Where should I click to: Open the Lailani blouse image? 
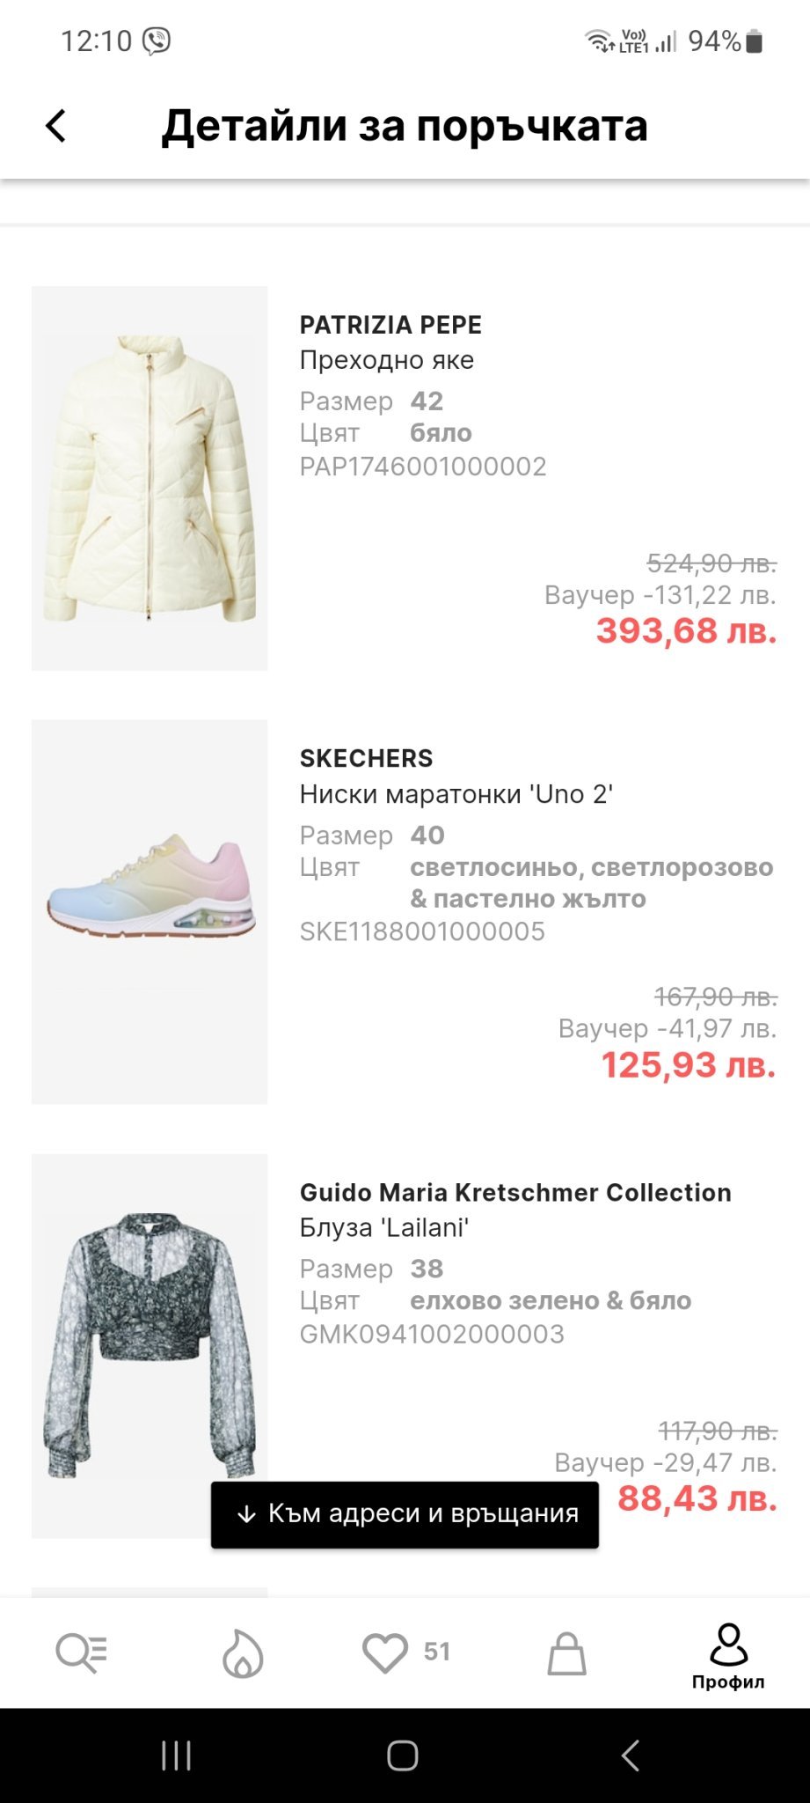[150, 1345]
